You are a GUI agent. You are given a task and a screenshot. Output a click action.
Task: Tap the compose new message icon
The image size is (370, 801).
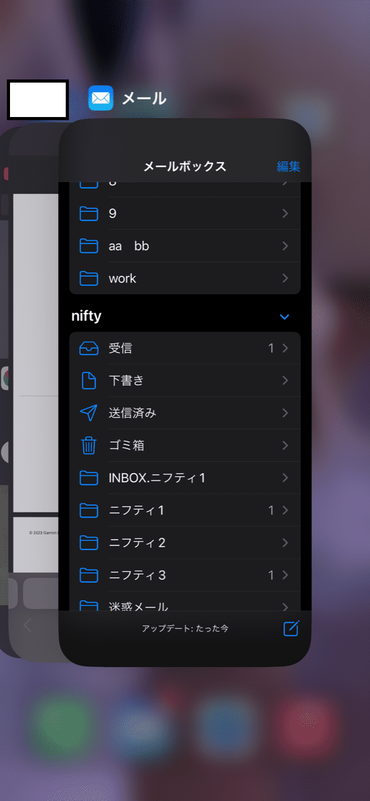(x=291, y=628)
